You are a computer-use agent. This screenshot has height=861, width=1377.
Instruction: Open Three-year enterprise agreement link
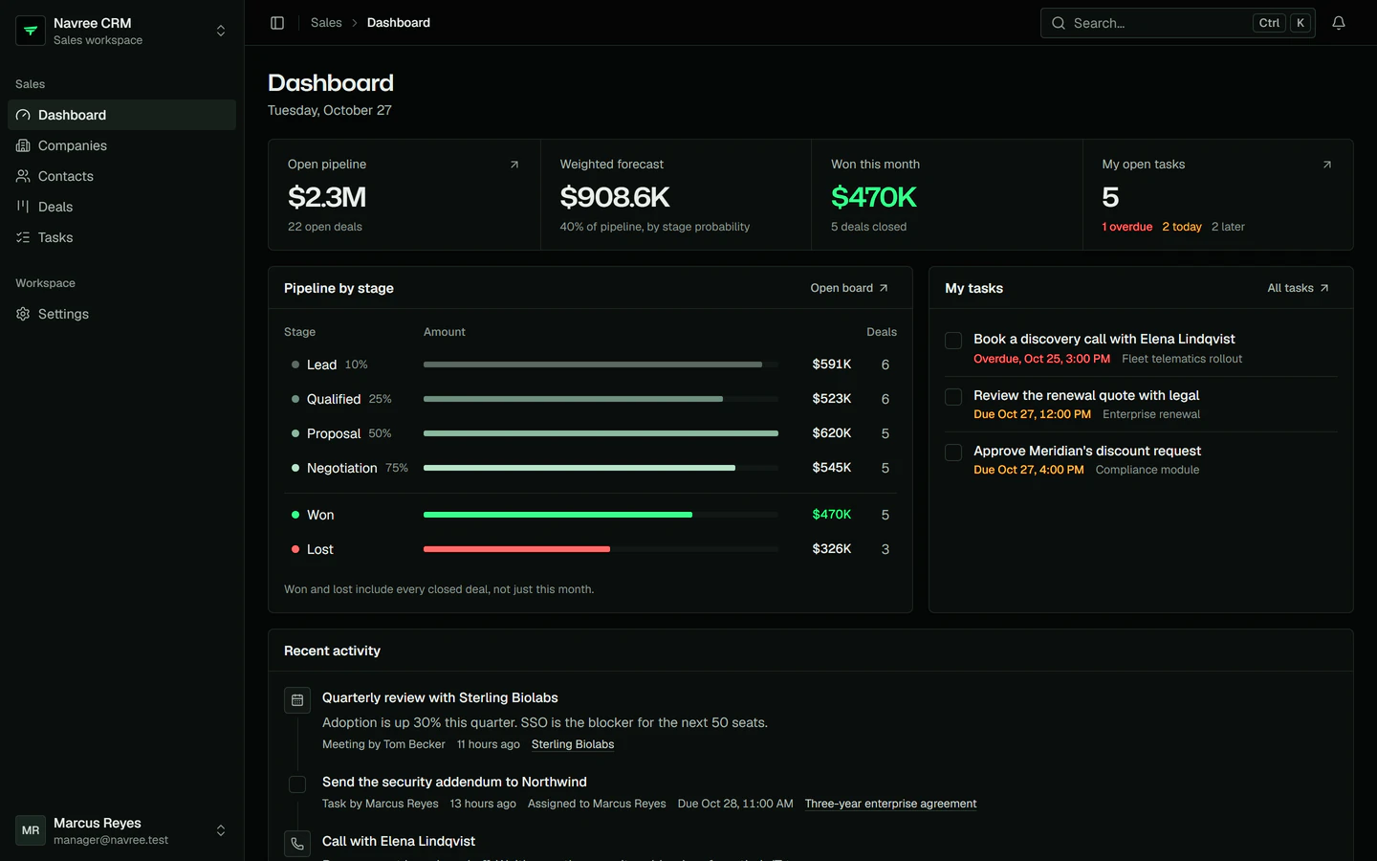click(x=890, y=804)
